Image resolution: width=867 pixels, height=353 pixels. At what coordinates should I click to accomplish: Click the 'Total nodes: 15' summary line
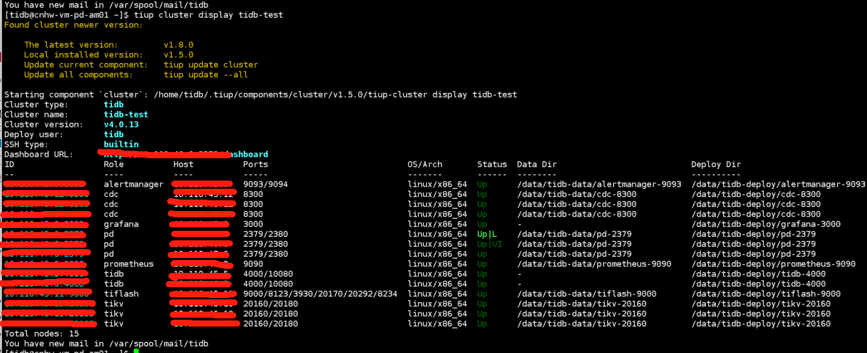41,334
